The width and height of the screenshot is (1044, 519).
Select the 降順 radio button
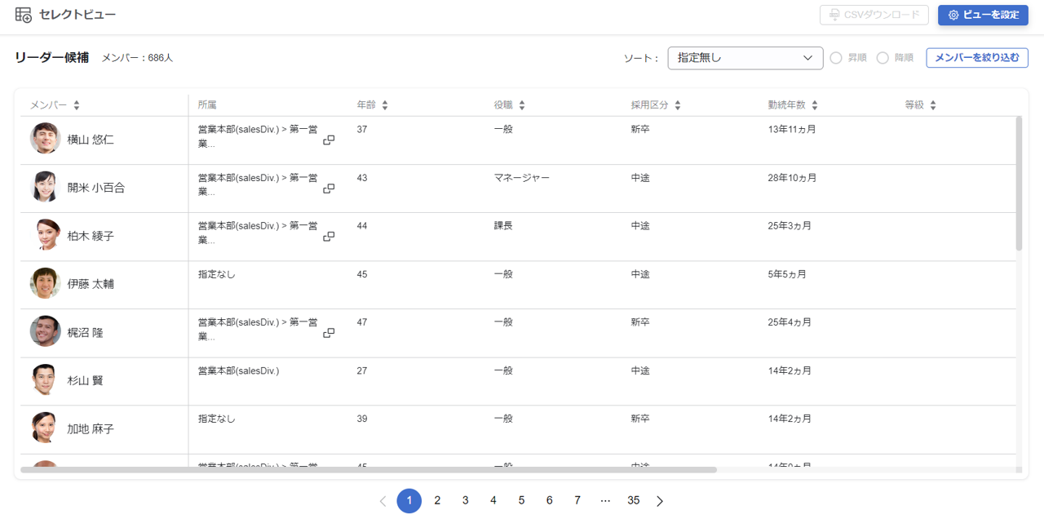coord(883,58)
